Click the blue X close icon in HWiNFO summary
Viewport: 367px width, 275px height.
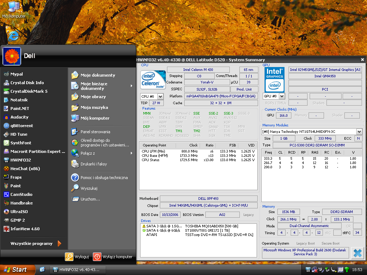[x=357, y=253]
